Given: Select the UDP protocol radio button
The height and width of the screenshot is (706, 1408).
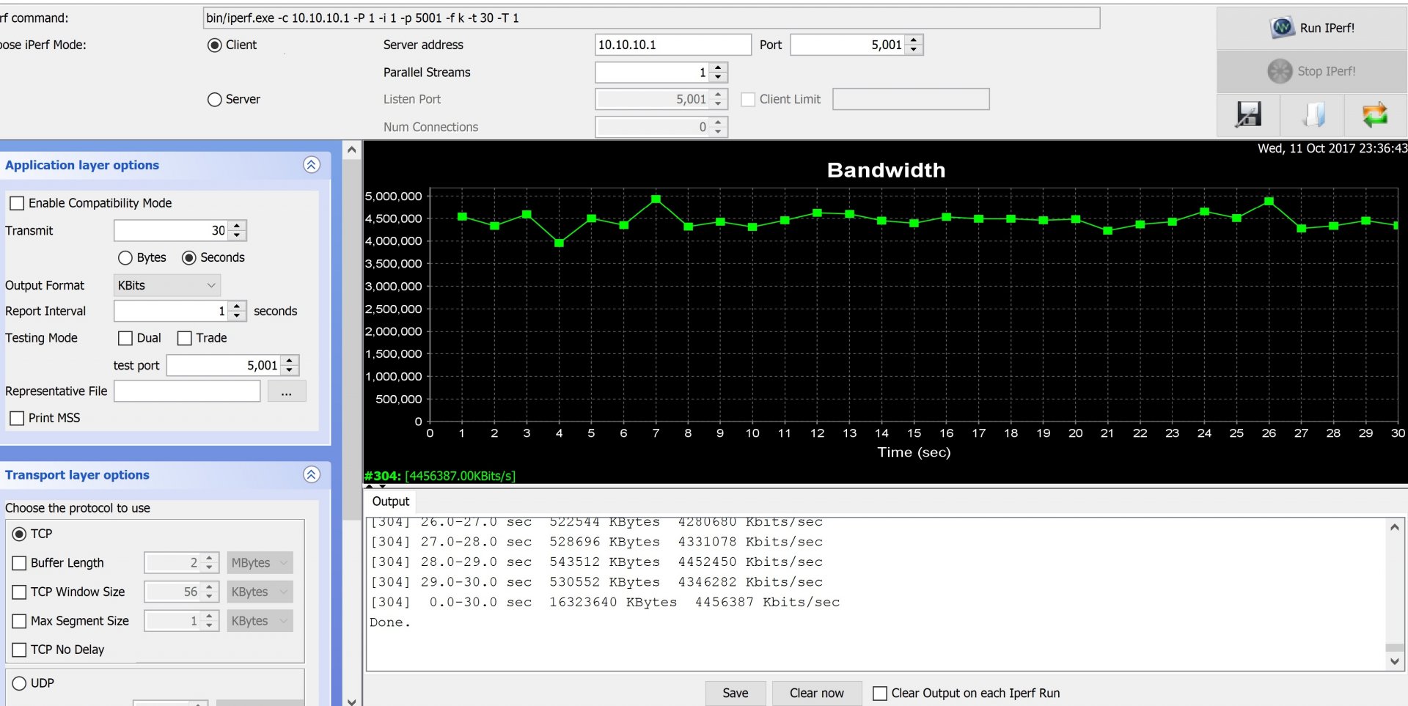Looking at the screenshot, I should tap(20, 683).
